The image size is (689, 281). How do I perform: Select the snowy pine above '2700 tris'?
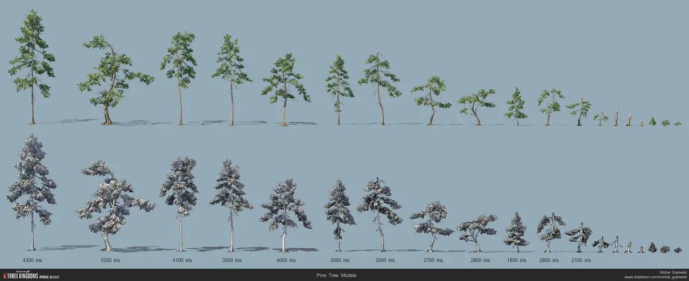click(x=431, y=226)
